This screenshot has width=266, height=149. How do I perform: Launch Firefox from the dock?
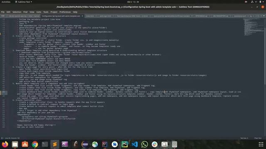coord(5,144)
